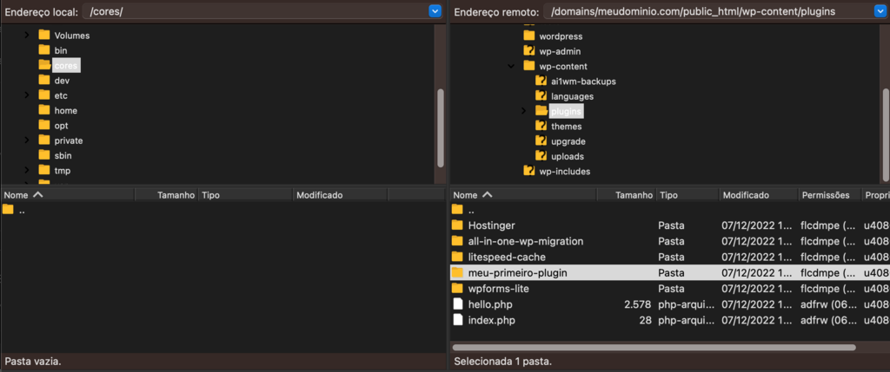Sort remote list by Permissões column
Screen dimensions: 890x372
tap(828, 195)
